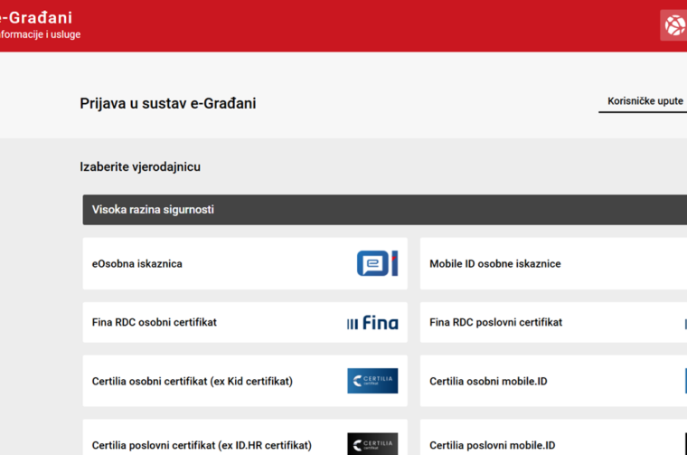Choose eOsobna iskaznica login option

[x=137, y=264]
